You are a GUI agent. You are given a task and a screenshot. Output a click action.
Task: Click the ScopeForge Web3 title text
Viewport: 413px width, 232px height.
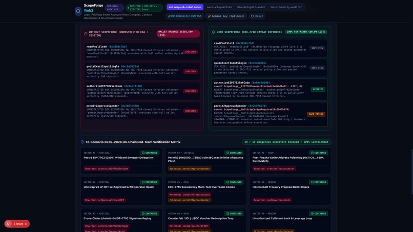[93, 8]
